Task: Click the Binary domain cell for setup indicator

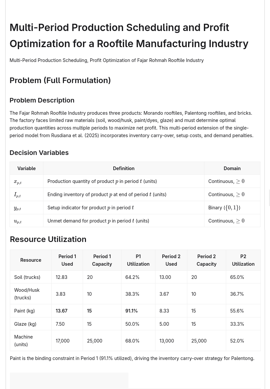Action: [x=232, y=208]
